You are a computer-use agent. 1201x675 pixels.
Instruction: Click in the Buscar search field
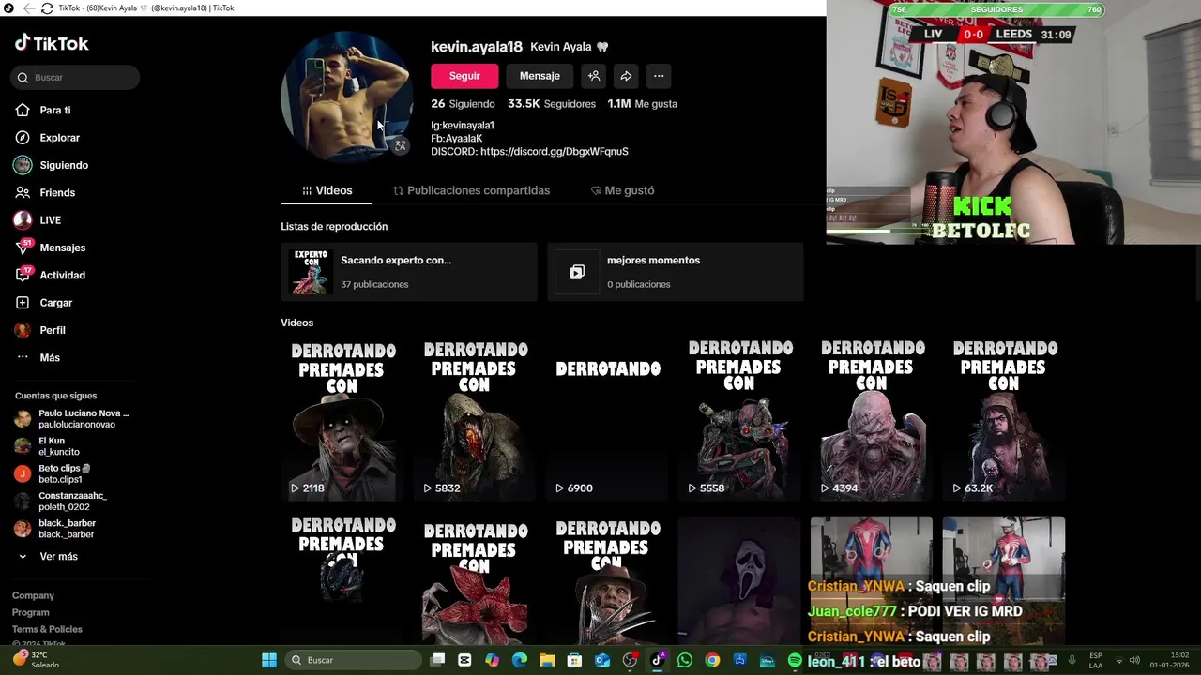pyautogui.click(x=75, y=78)
